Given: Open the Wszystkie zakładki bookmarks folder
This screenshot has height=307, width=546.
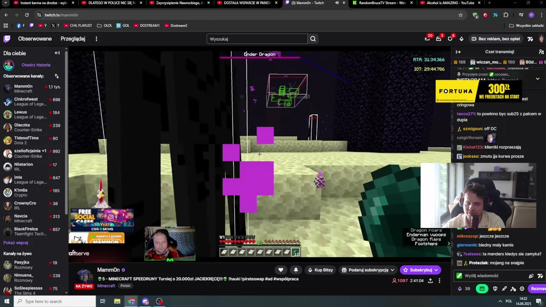Looking at the screenshot, I should [526, 26].
